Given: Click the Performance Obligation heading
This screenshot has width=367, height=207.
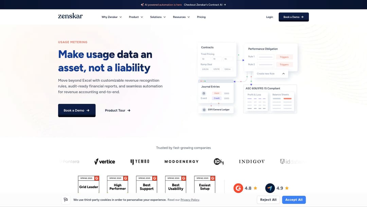Looking at the screenshot, I should (x=263, y=49).
